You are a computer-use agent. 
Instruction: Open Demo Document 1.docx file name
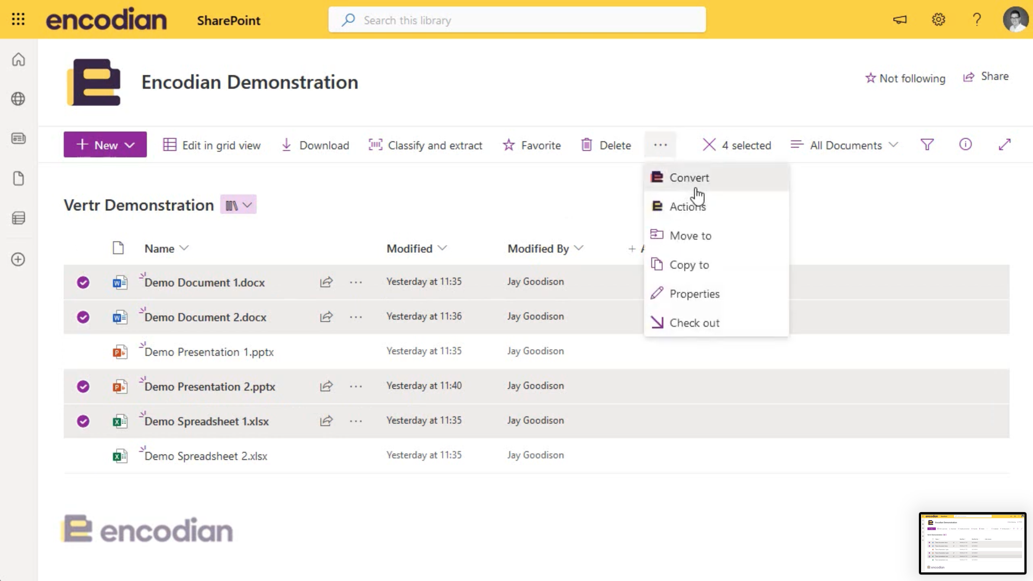tap(204, 282)
